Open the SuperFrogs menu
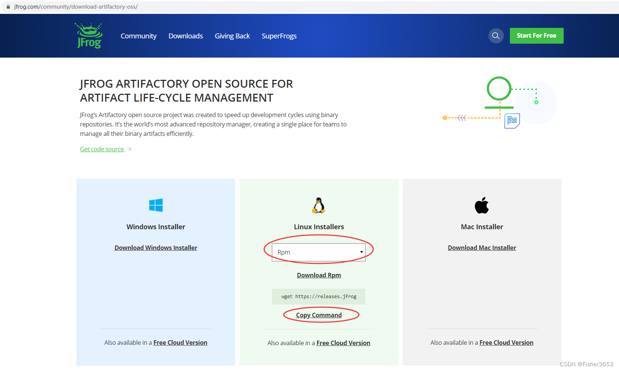This screenshot has height=370, width=619. click(x=279, y=36)
